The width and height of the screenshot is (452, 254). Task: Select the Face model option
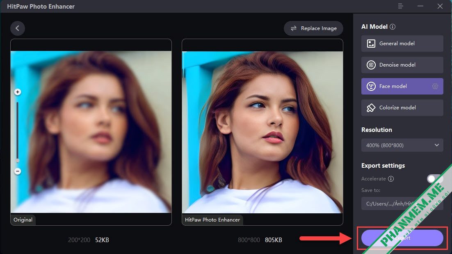coord(402,86)
